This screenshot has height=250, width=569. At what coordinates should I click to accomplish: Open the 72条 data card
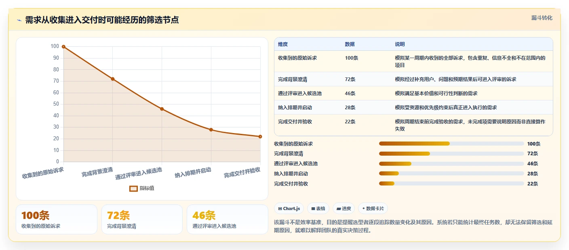click(142, 219)
